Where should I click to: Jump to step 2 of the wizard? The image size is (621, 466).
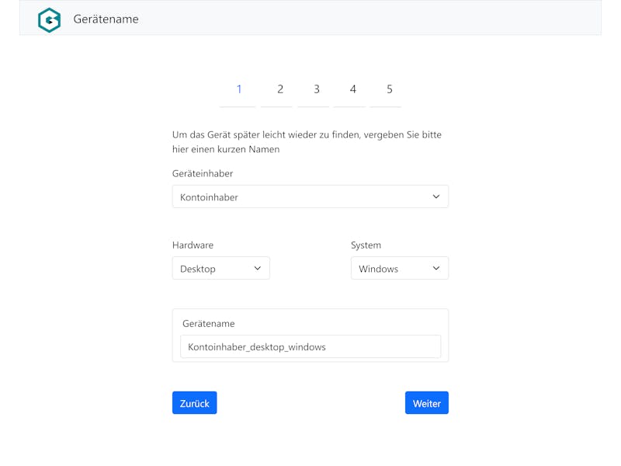pyautogui.click(x=279, y=89)
